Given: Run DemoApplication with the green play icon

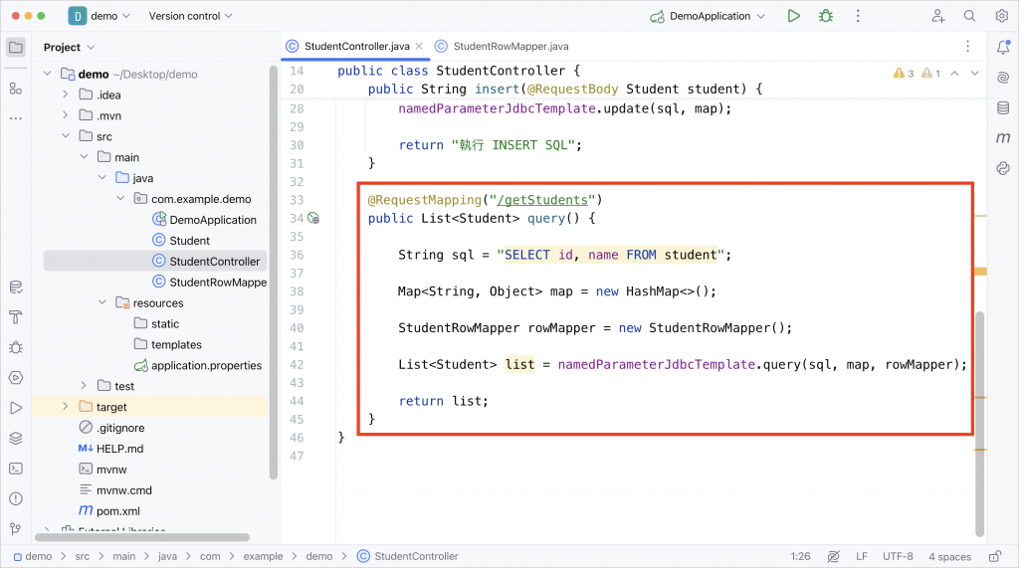Looking at the screenshot, I should (x=793, y=16).
